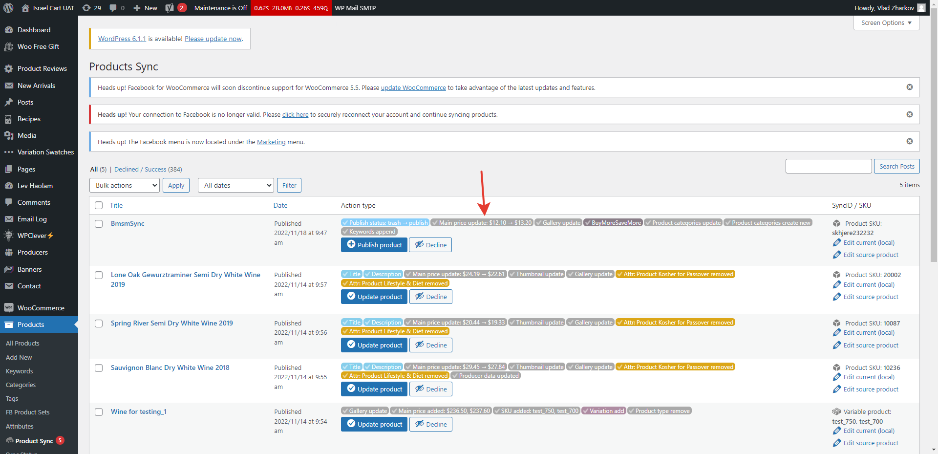This screenshot has height=454, width=938.
Task: Click the WordPress logo in admin bar
Action: pyautogui.click(x=8, y=8)
